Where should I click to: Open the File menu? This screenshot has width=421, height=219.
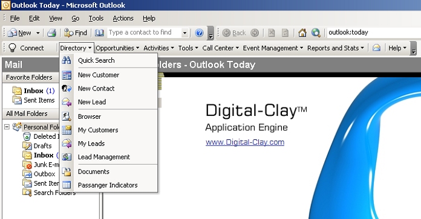(15, 18)
